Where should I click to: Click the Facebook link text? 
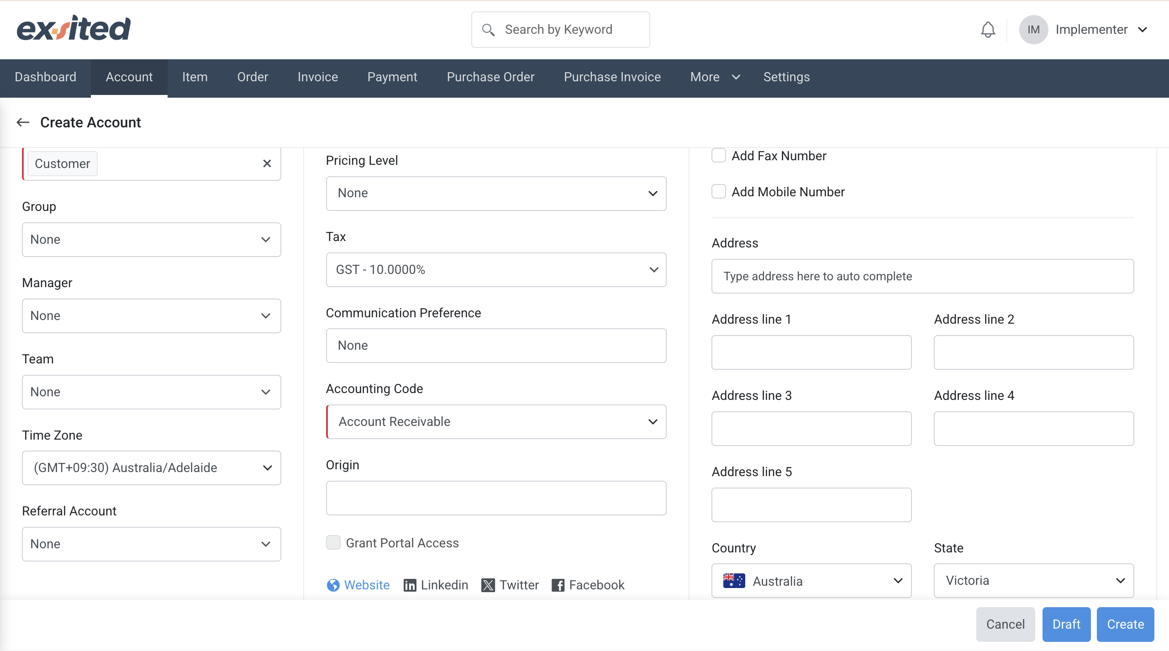click(597, 585)
